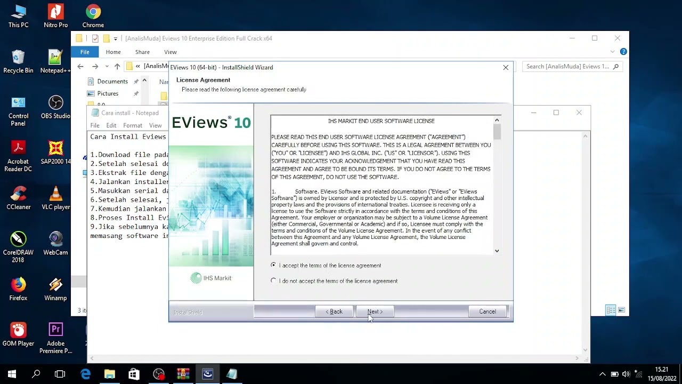Launch SAP2000 14 desktop icon
Viewport: 682px width, 384px height.
click(55, 153)
